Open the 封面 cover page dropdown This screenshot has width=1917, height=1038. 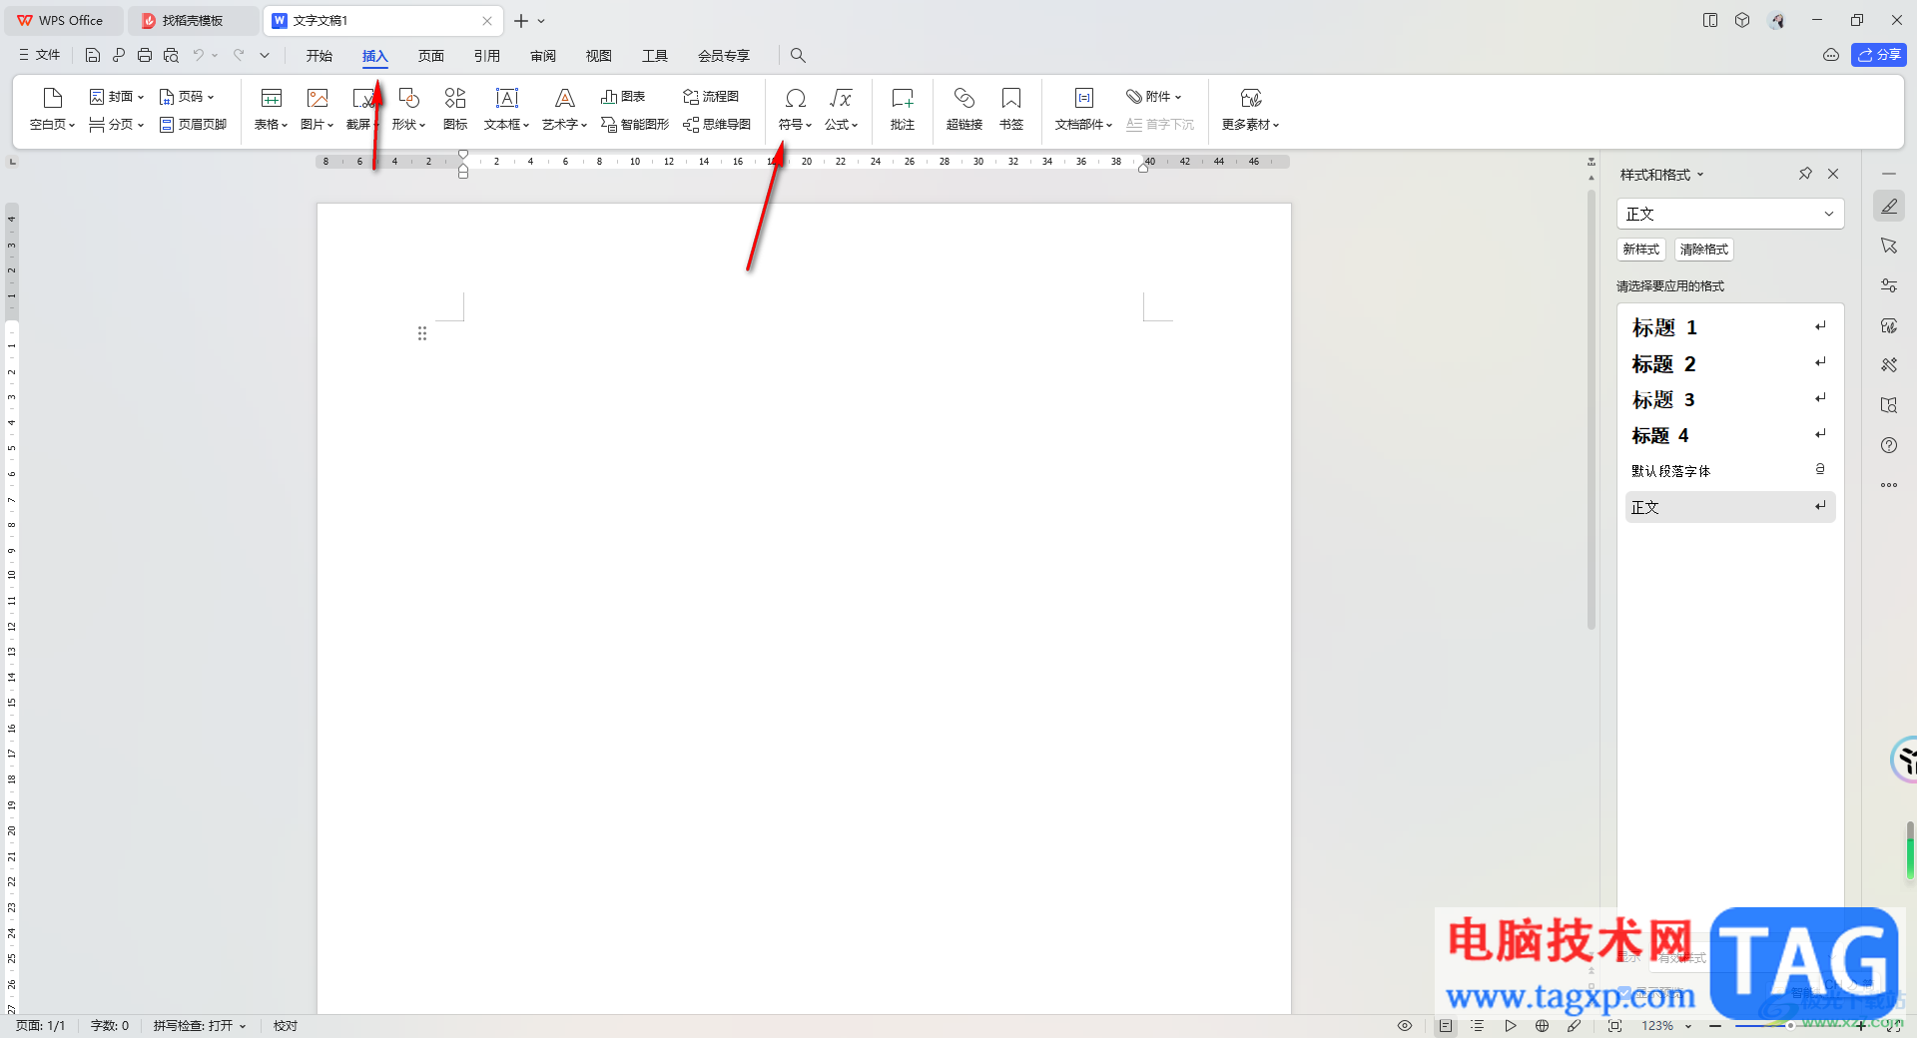[x=117, y=97]
